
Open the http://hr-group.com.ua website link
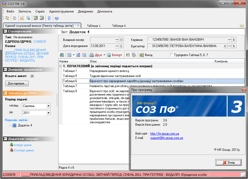coord(165,134)
